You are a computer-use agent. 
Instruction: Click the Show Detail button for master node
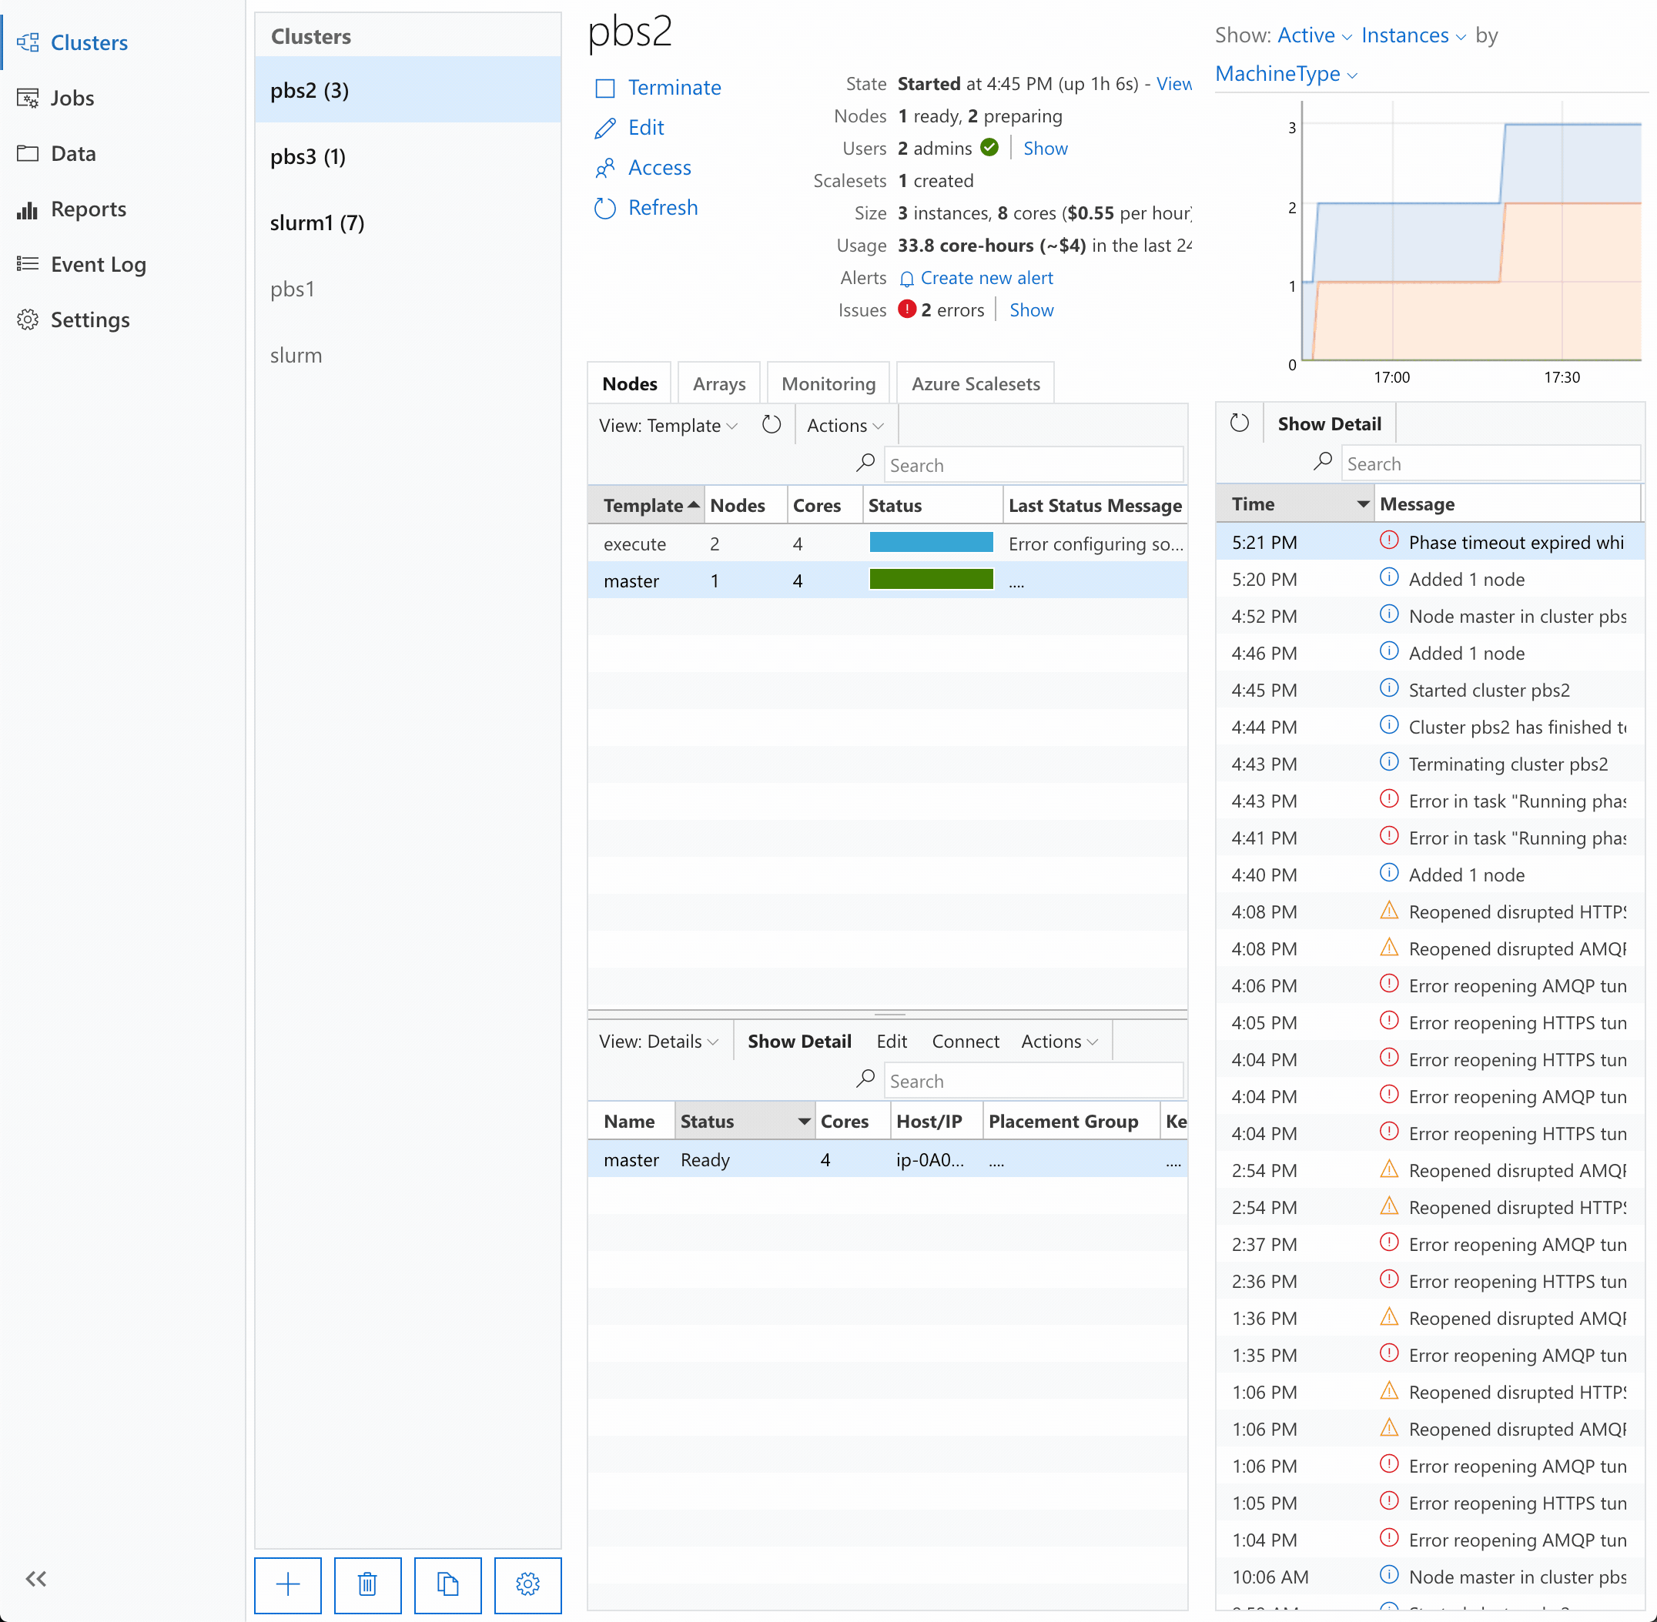pos(799,1042)
